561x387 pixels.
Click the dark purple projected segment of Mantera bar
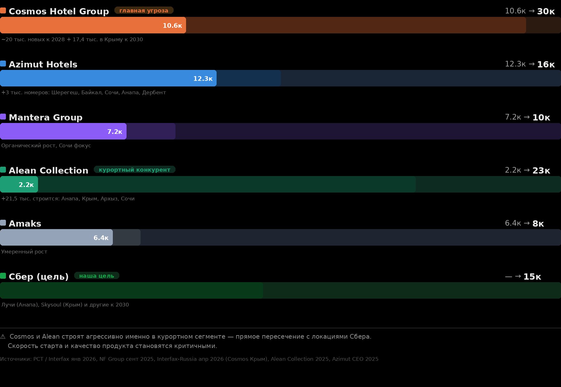click(x=151, y=131)
